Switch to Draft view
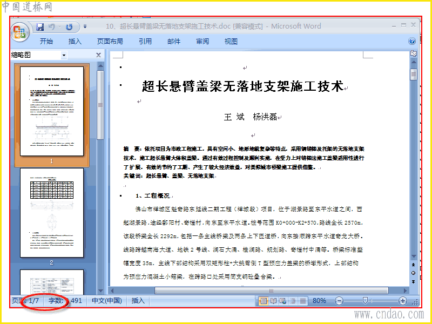Screen dimensions: 432x324 303,301
